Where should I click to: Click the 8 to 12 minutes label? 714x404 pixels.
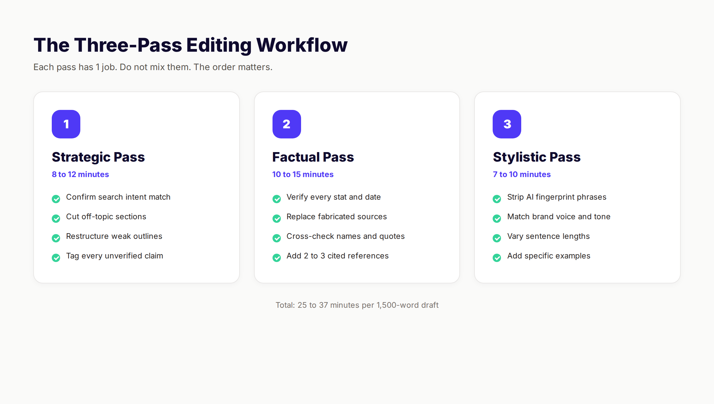tap(80, 174)
